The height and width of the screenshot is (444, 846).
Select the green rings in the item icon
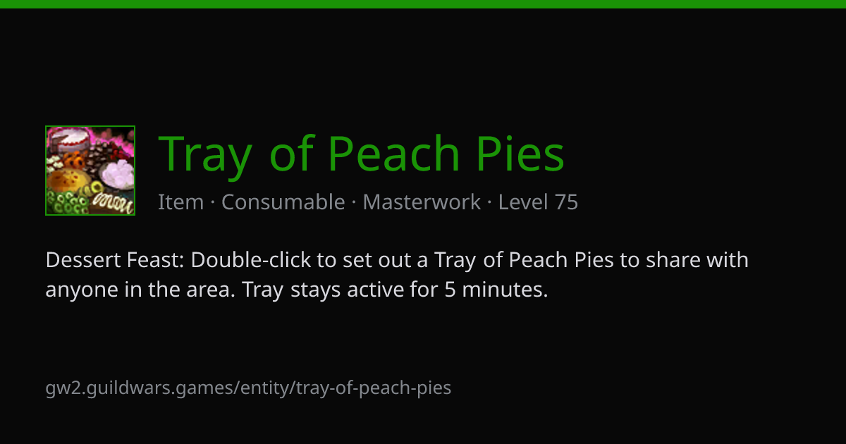[x=67, y=202]
